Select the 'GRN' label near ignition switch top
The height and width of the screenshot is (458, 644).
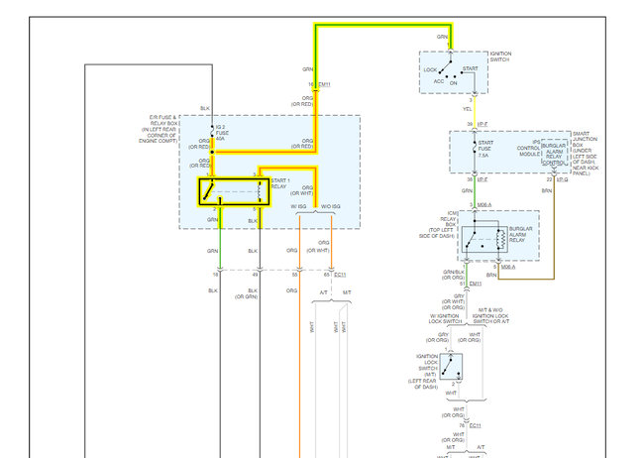[x=442, y=37]
